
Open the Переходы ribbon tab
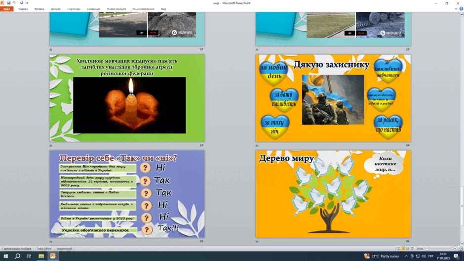[x=74, y=9]
